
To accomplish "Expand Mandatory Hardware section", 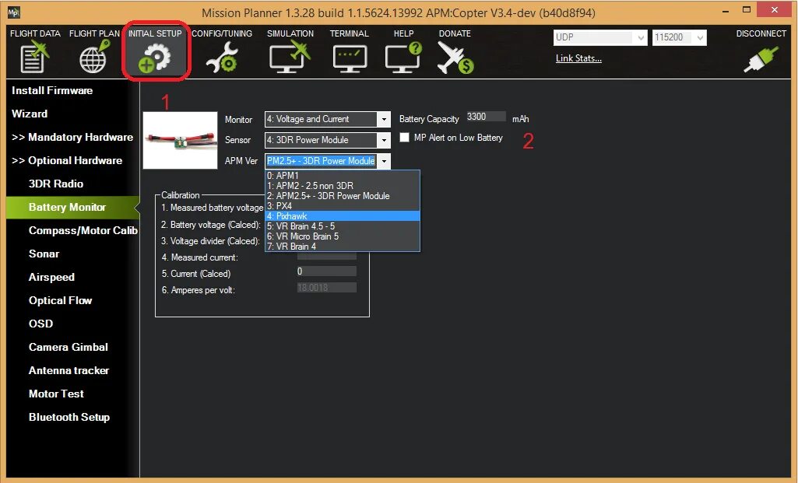I will (x=72, y=137).
